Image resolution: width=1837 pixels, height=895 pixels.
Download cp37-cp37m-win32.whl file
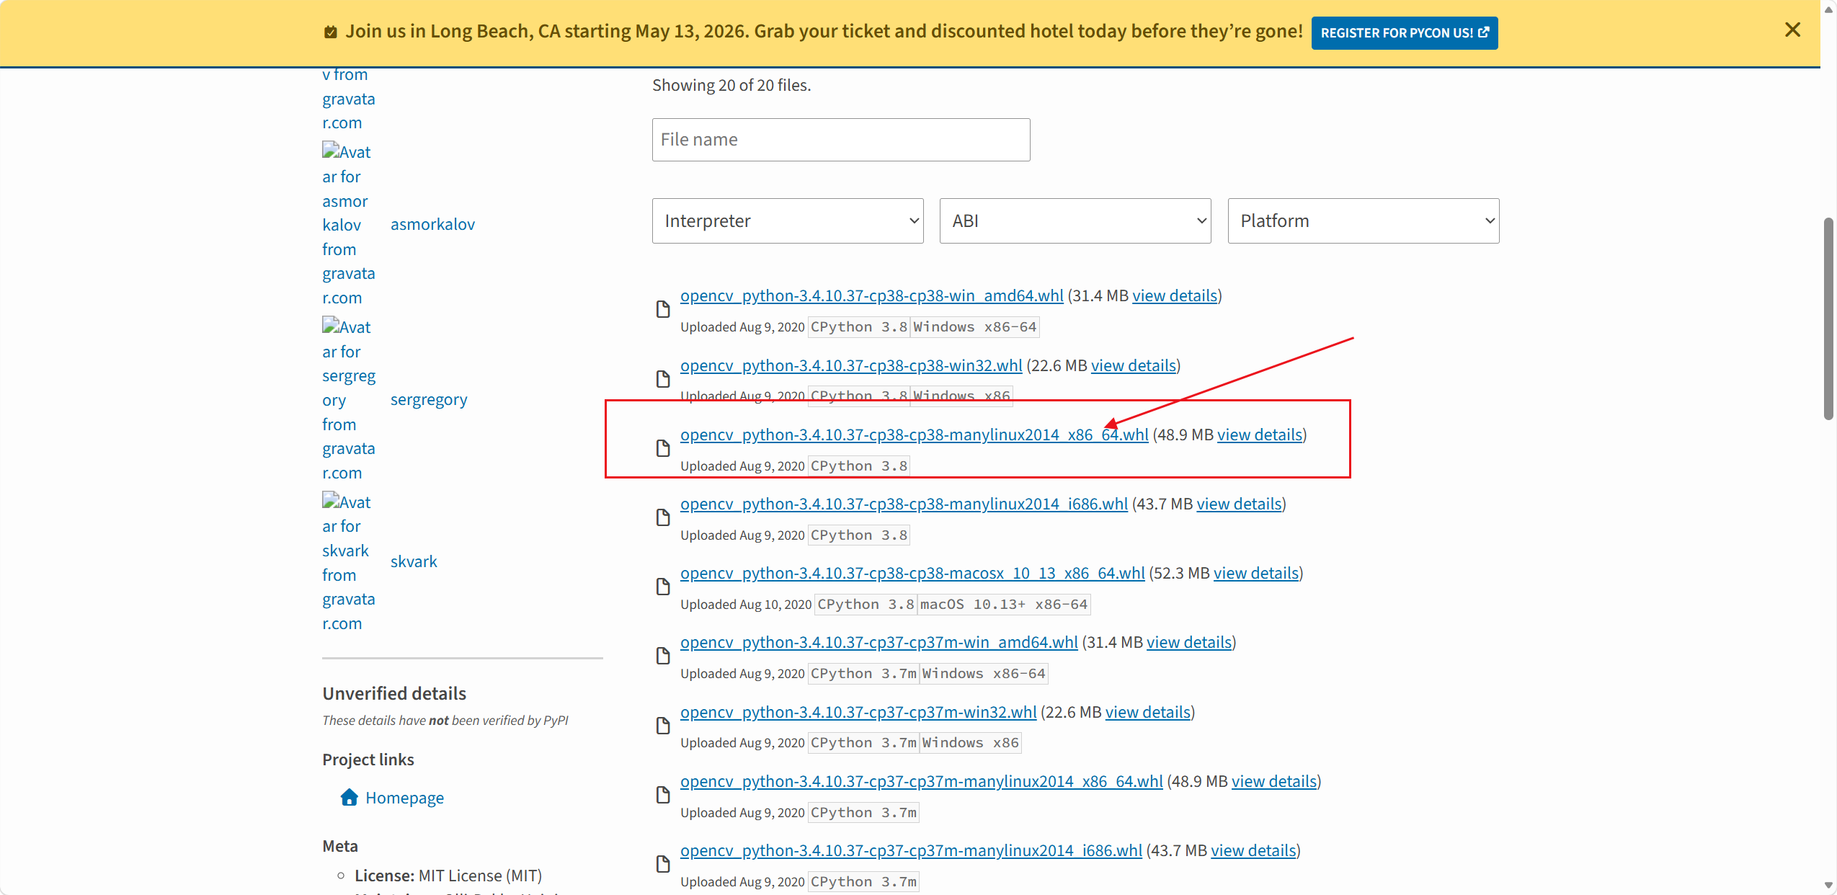[x=858, y=712]
